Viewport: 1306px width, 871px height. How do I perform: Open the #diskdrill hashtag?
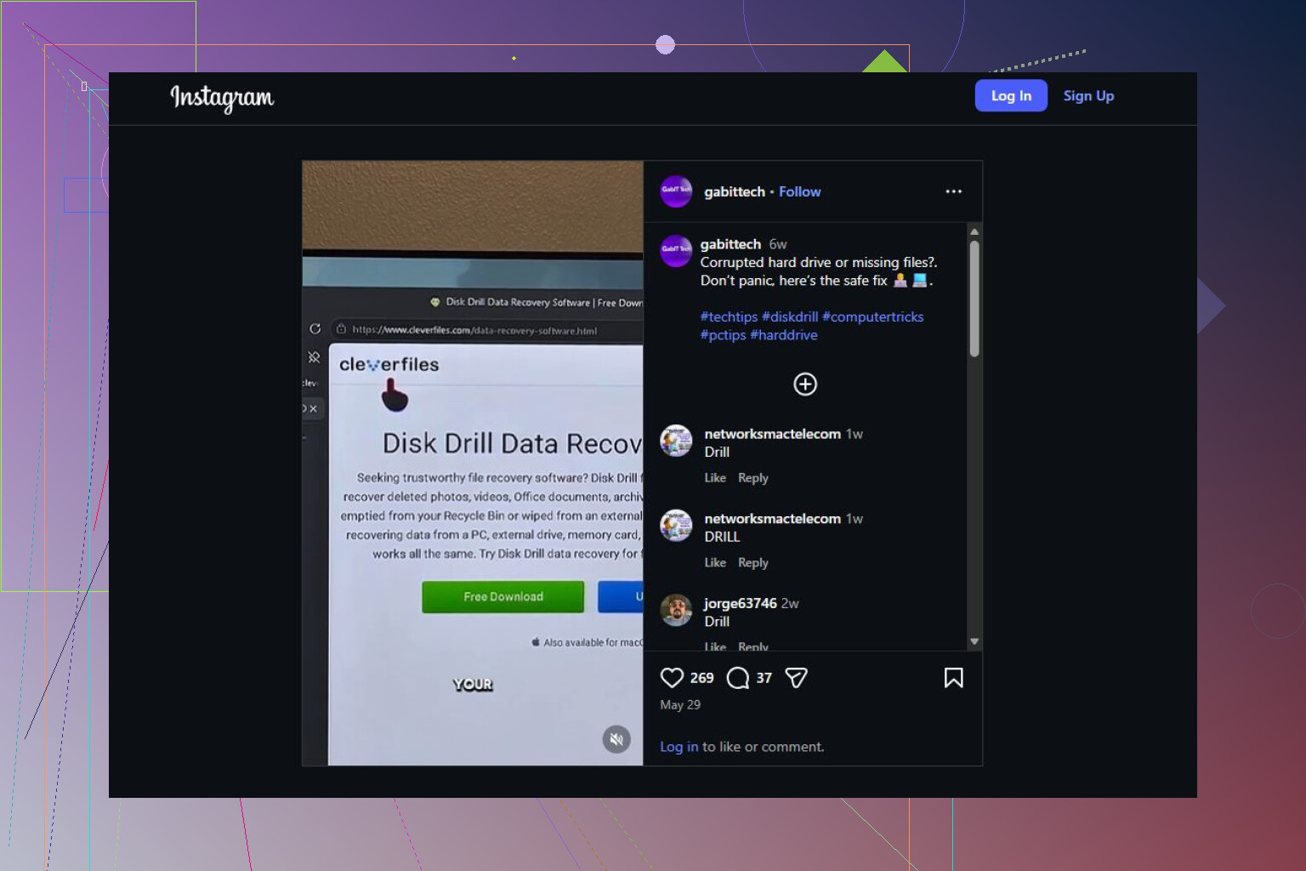click(x=790, y=316)
